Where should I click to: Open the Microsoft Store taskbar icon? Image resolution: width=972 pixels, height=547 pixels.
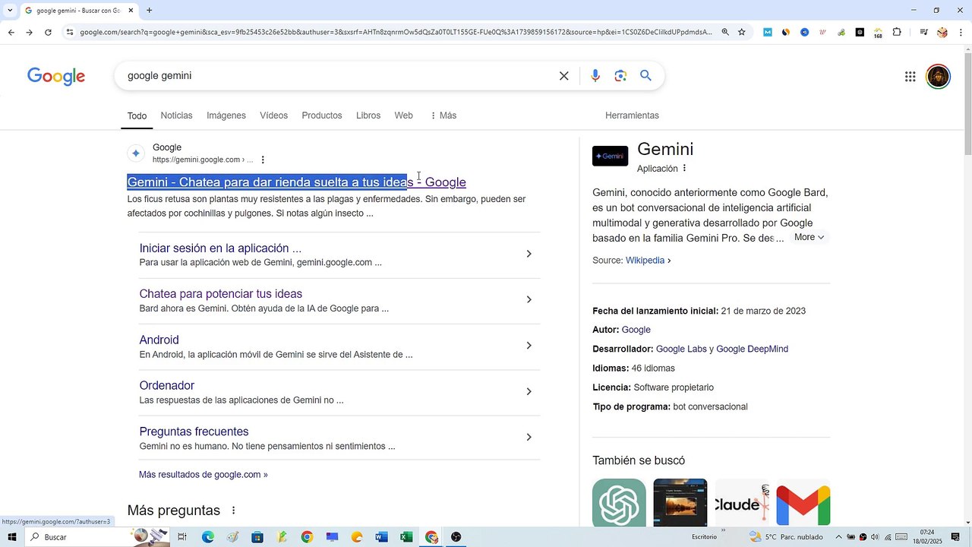(257, 537)
